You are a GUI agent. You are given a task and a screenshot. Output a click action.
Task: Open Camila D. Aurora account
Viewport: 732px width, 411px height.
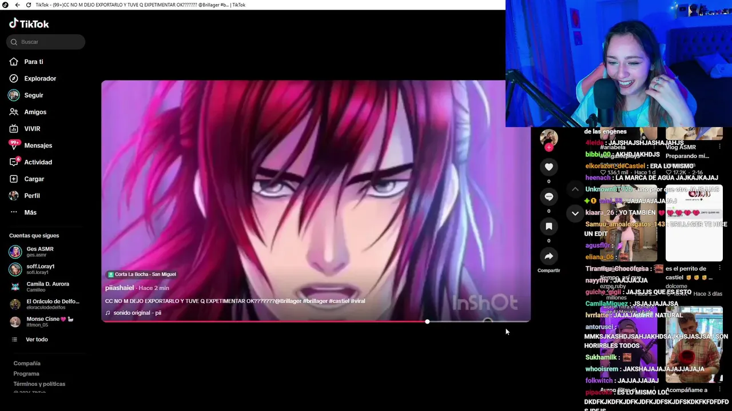coord(39,287)
